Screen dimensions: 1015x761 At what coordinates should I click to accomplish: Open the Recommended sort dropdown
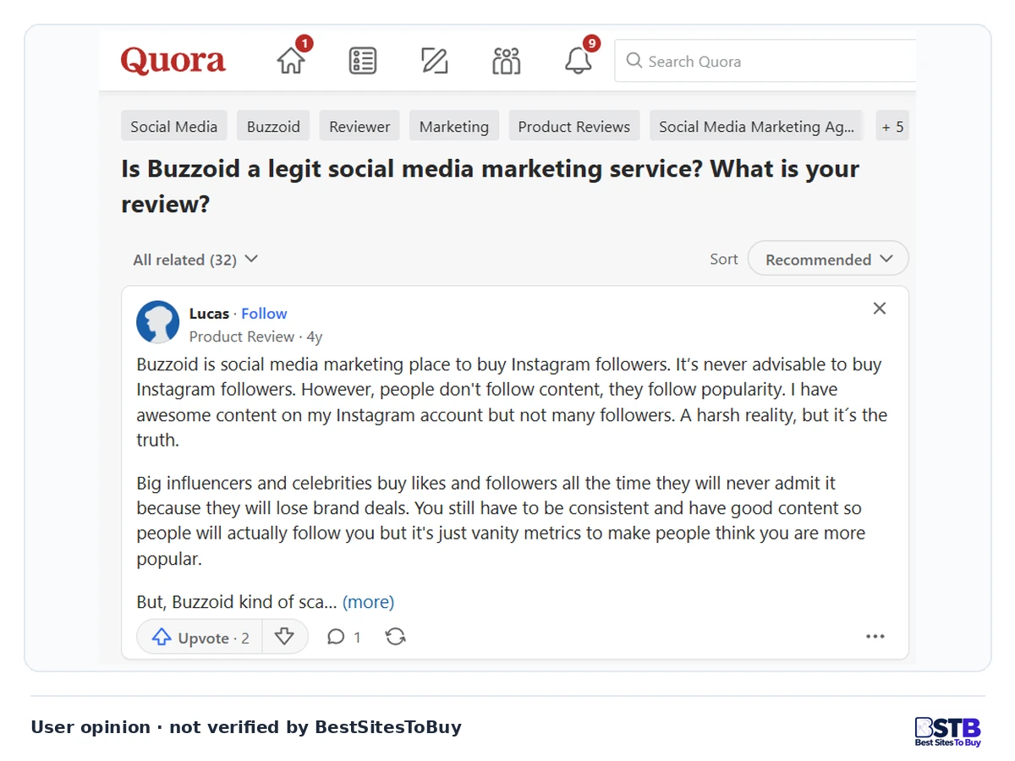point(828,259)
